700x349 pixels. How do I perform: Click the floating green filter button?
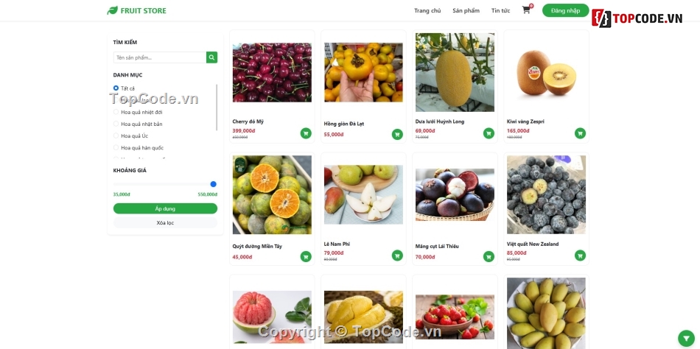[687, 338]
